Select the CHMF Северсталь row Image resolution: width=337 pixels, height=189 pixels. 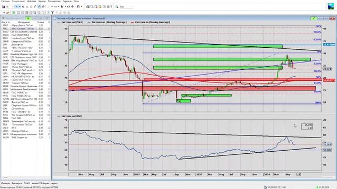tap(26, 41)
